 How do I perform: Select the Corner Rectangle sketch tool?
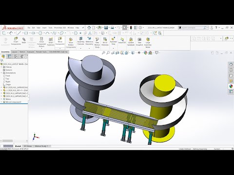point(26,33)
